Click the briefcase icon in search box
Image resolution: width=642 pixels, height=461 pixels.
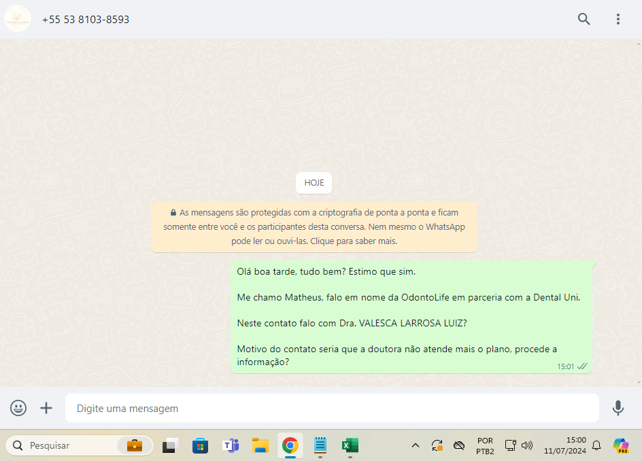point(134,445)
